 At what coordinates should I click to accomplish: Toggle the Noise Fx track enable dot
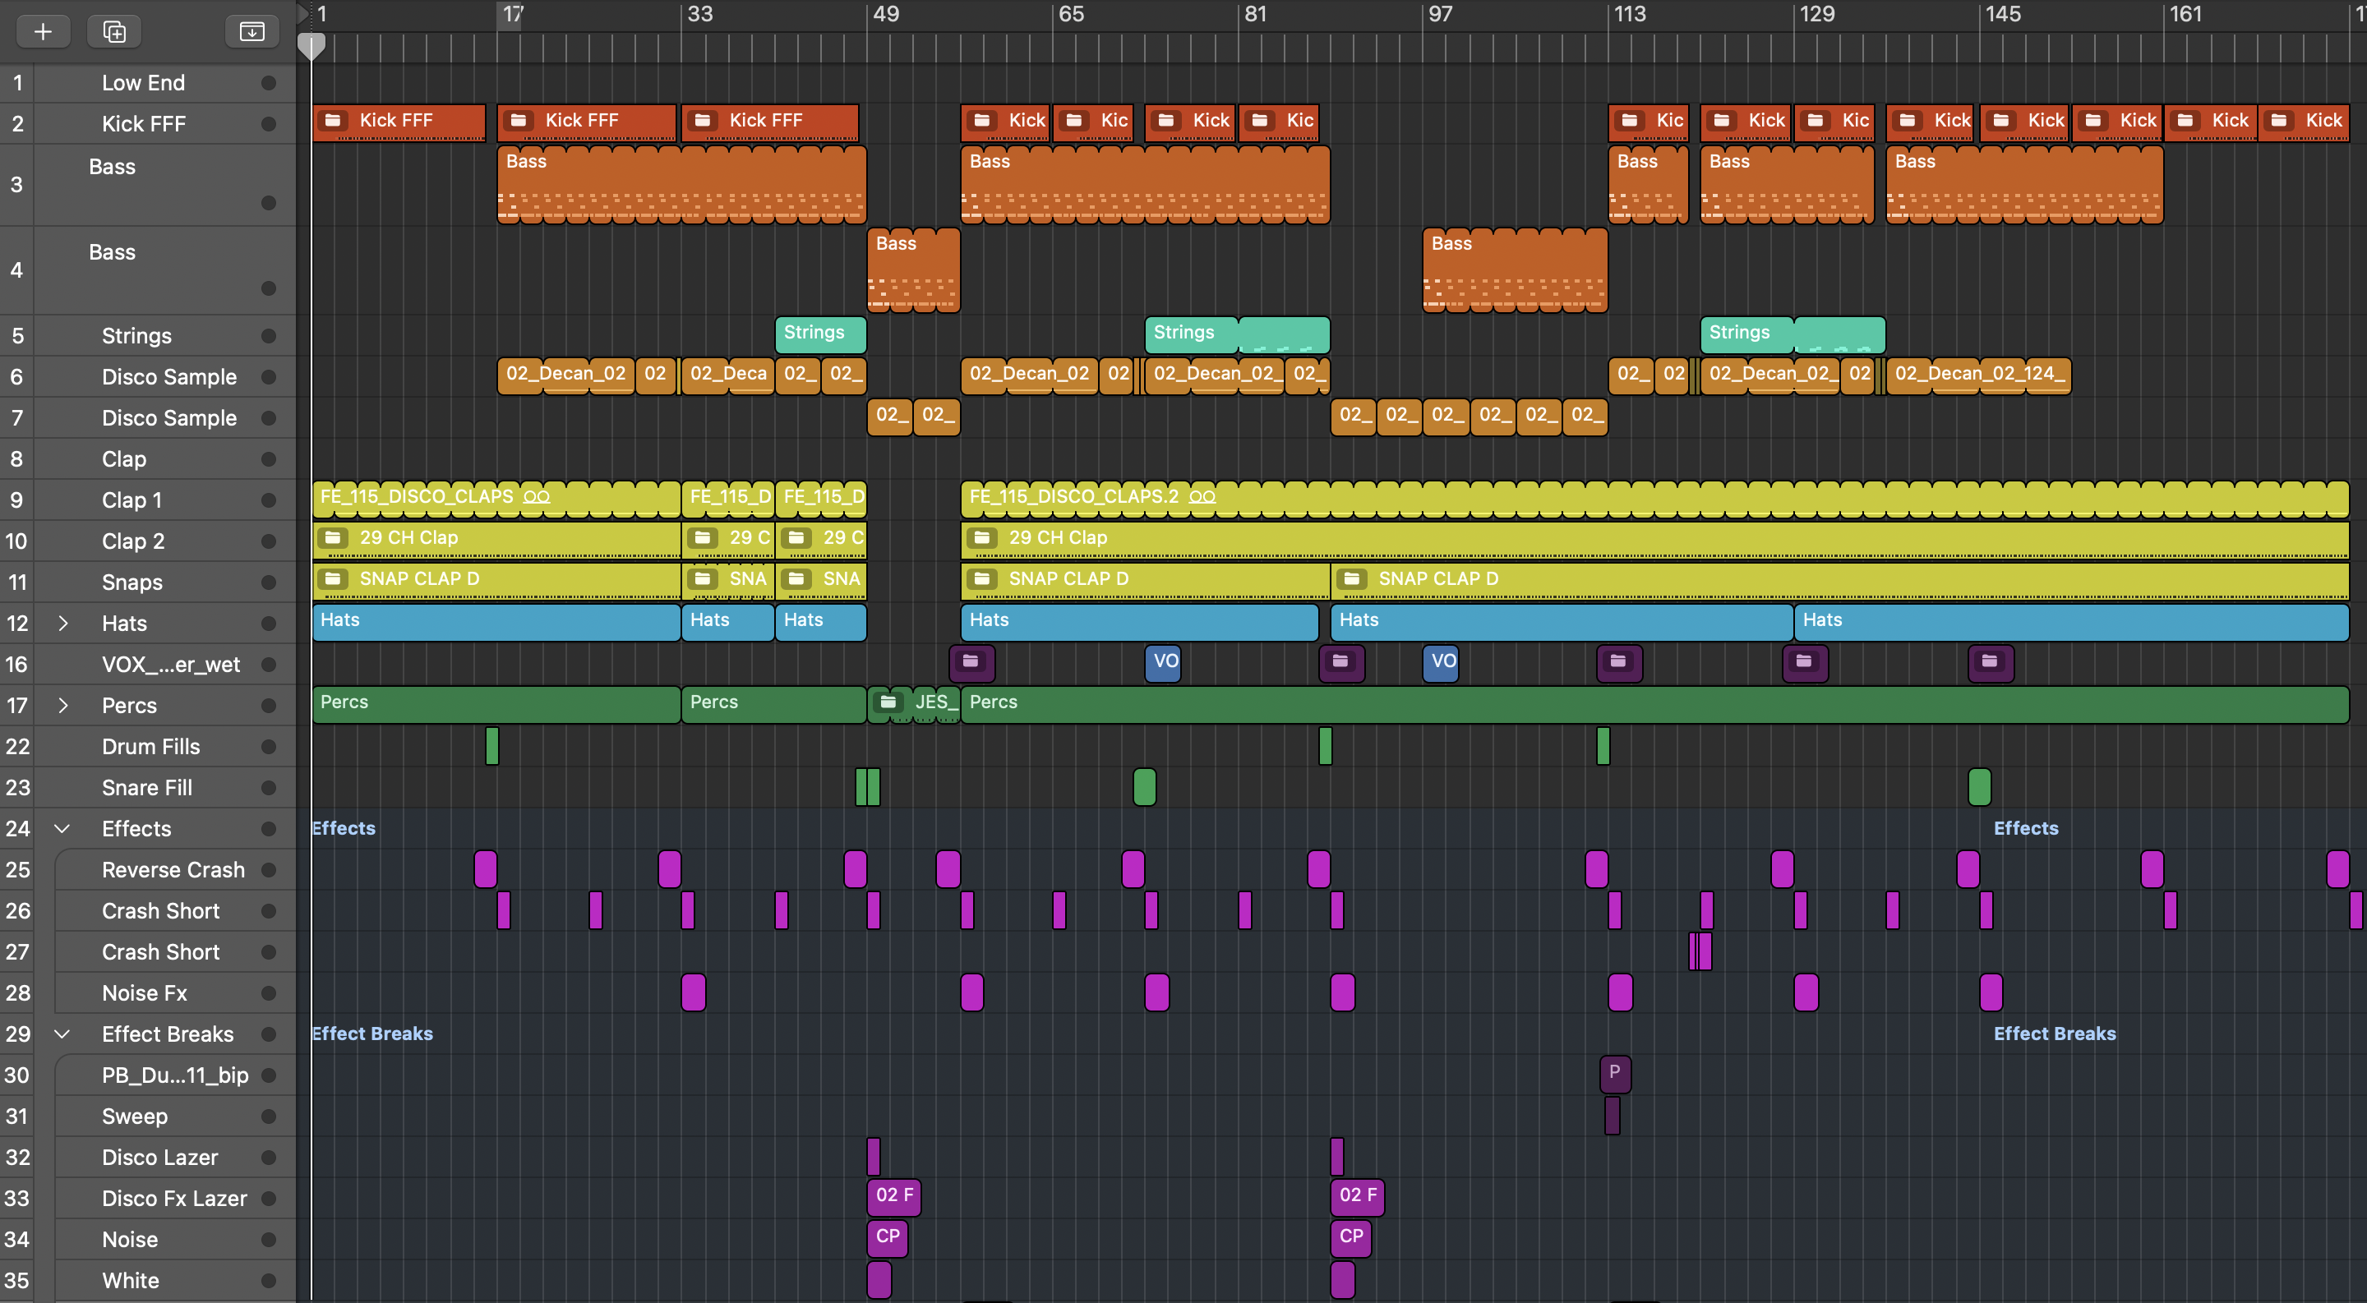pyautogui.click(x=268, y=992)
